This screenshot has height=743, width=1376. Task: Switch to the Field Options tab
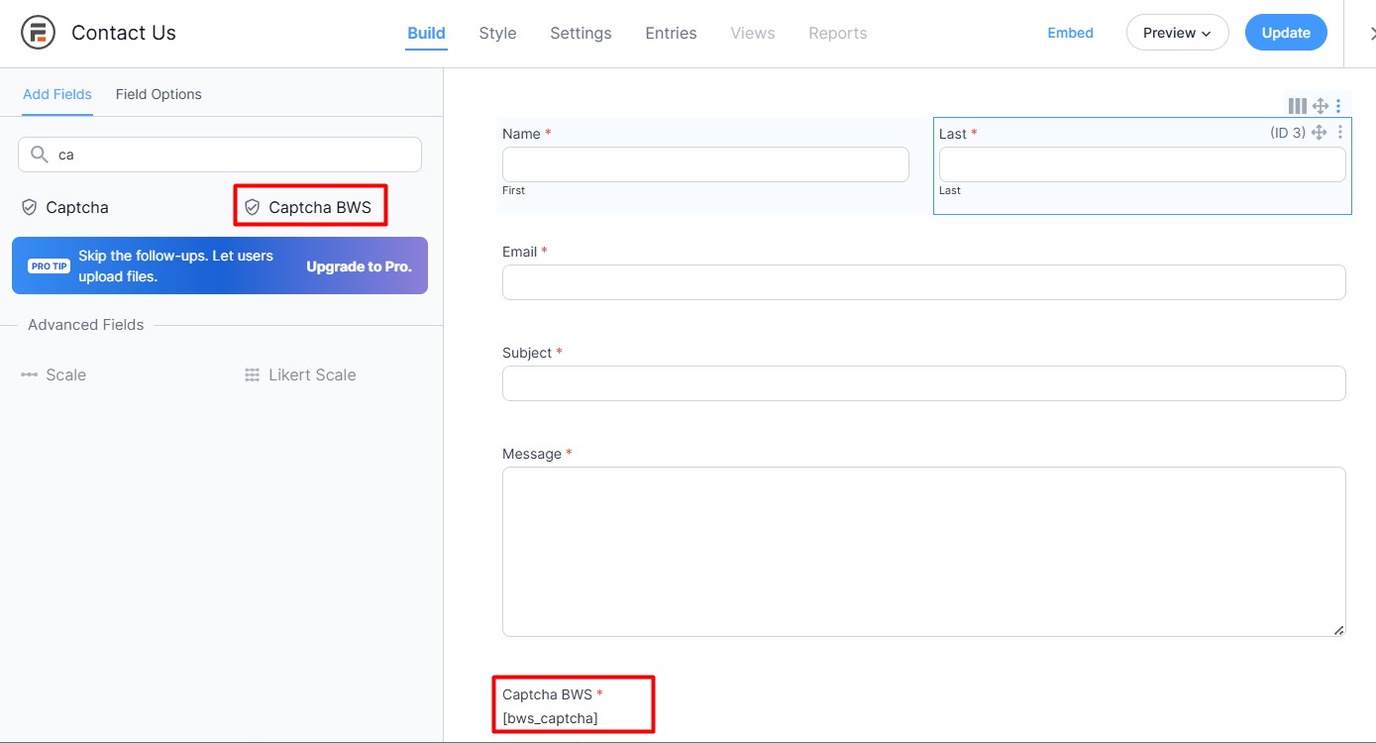pos(158,94)
